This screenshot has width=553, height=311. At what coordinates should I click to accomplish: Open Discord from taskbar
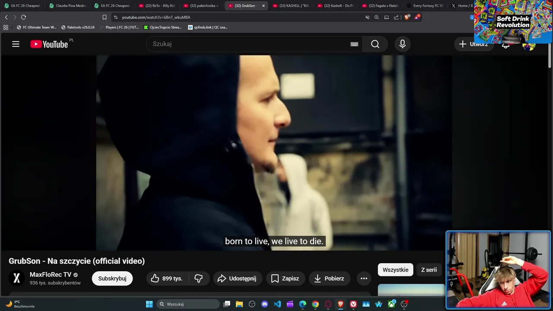(x=264, y=304)
